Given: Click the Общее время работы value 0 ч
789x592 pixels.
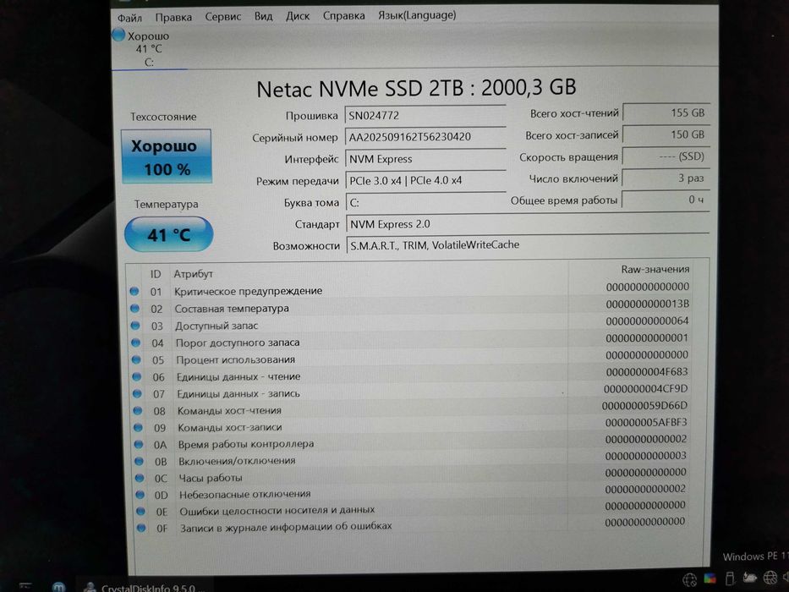Looking at the screenshot, I should (x=666, y=200).
